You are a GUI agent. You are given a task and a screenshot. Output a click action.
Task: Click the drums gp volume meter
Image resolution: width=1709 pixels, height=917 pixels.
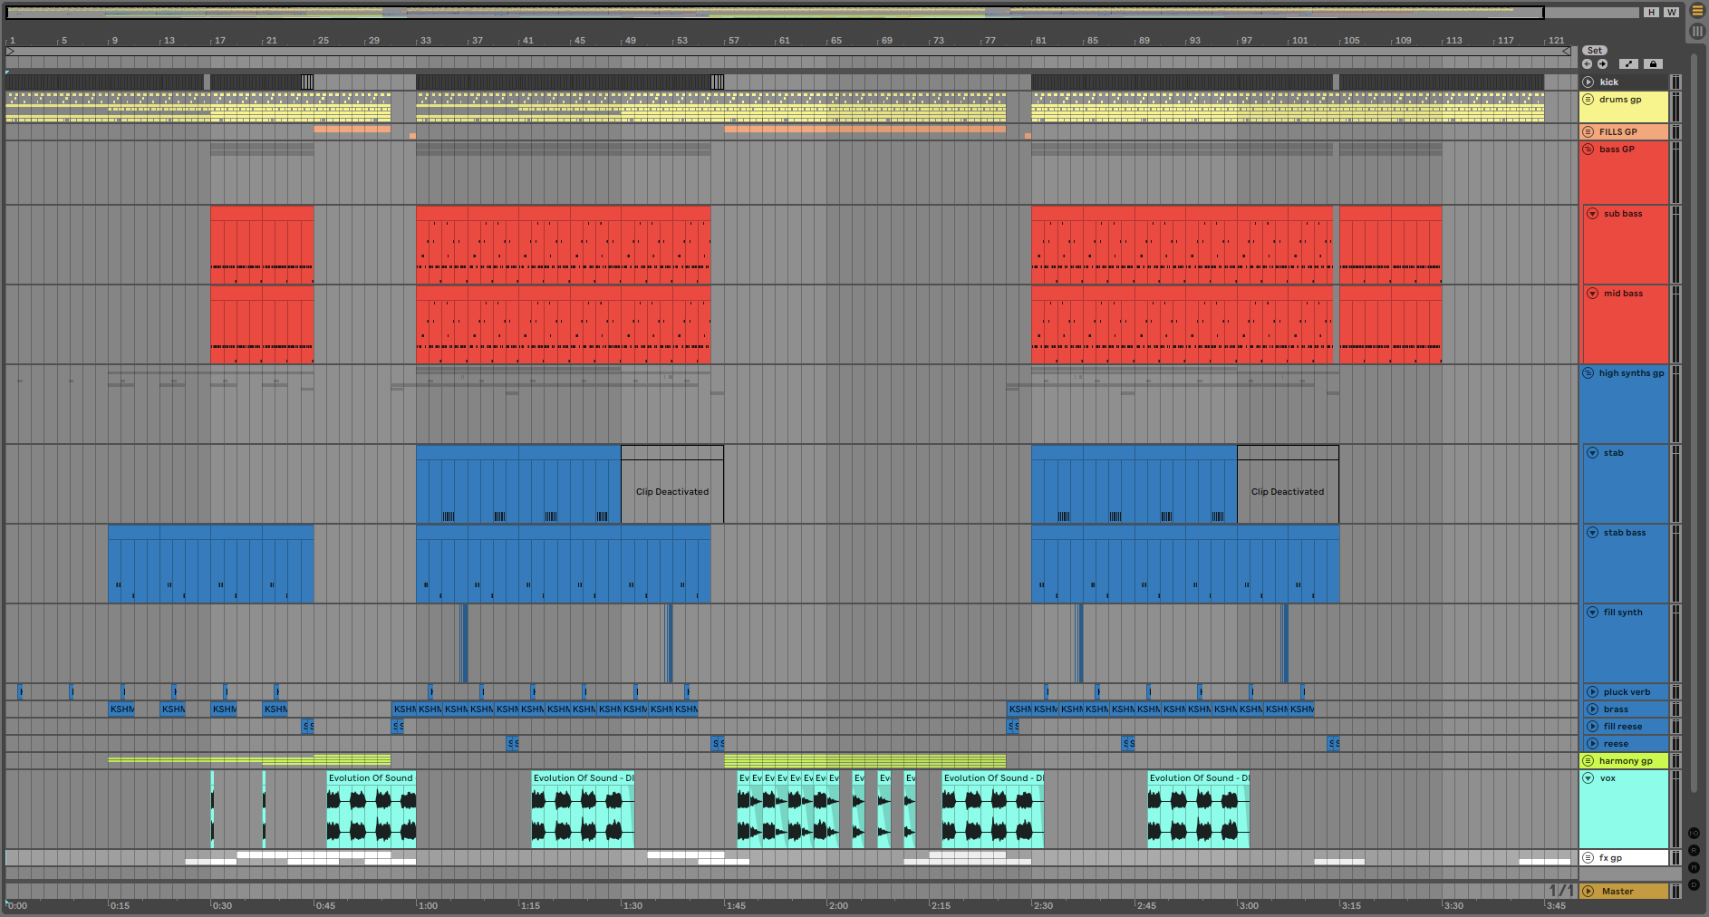1675,107
